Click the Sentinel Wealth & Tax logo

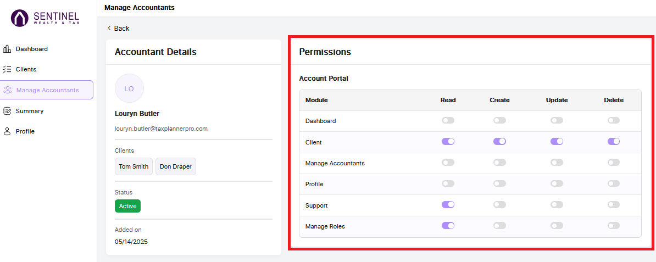pos(45,19)
